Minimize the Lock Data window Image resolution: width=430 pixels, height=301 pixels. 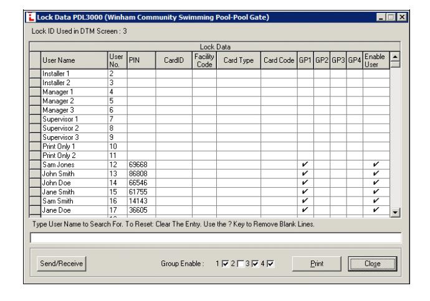click(x=381, y=17)
